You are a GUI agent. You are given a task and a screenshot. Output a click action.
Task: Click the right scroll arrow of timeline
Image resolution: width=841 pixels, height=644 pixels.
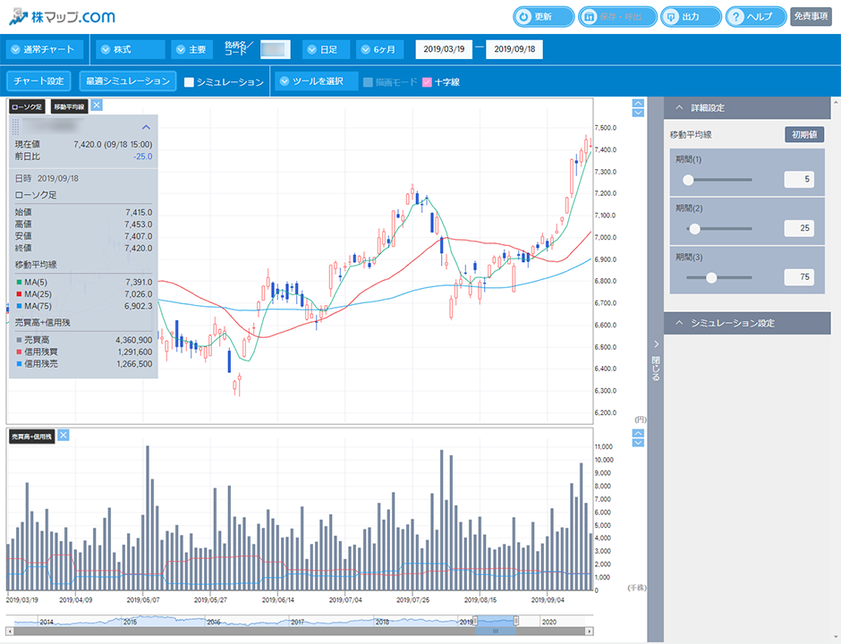[589, 631]
